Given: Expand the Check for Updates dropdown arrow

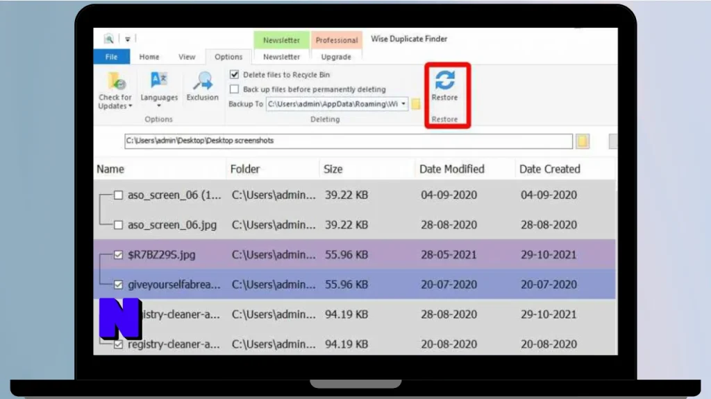Looking at the screenshot, I should click(130, 106).
